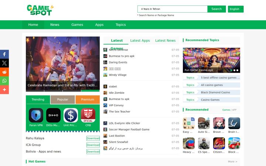
Task: Open the CRB Oficial app icon
Action: tap(88, 115)
